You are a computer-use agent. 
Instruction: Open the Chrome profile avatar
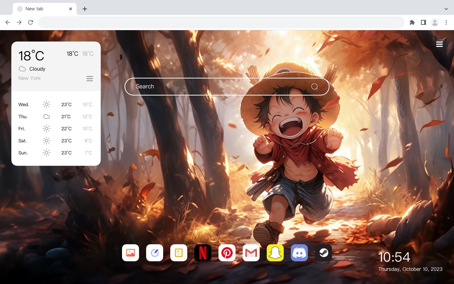[x=435, y=22]
